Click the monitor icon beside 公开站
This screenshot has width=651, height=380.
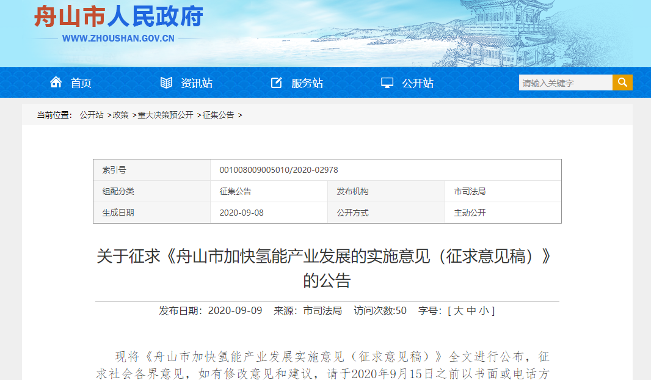(x=387, y=82)
